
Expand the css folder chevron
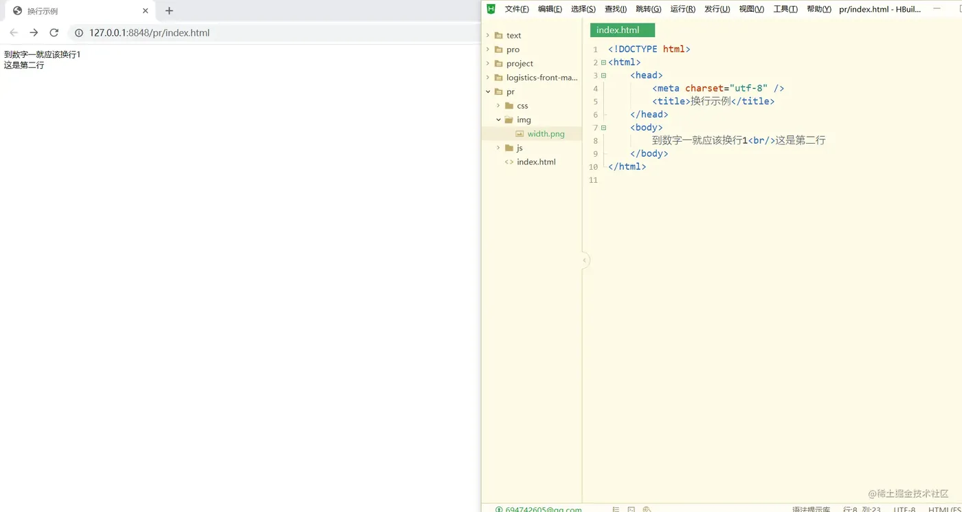click(498, 106)
